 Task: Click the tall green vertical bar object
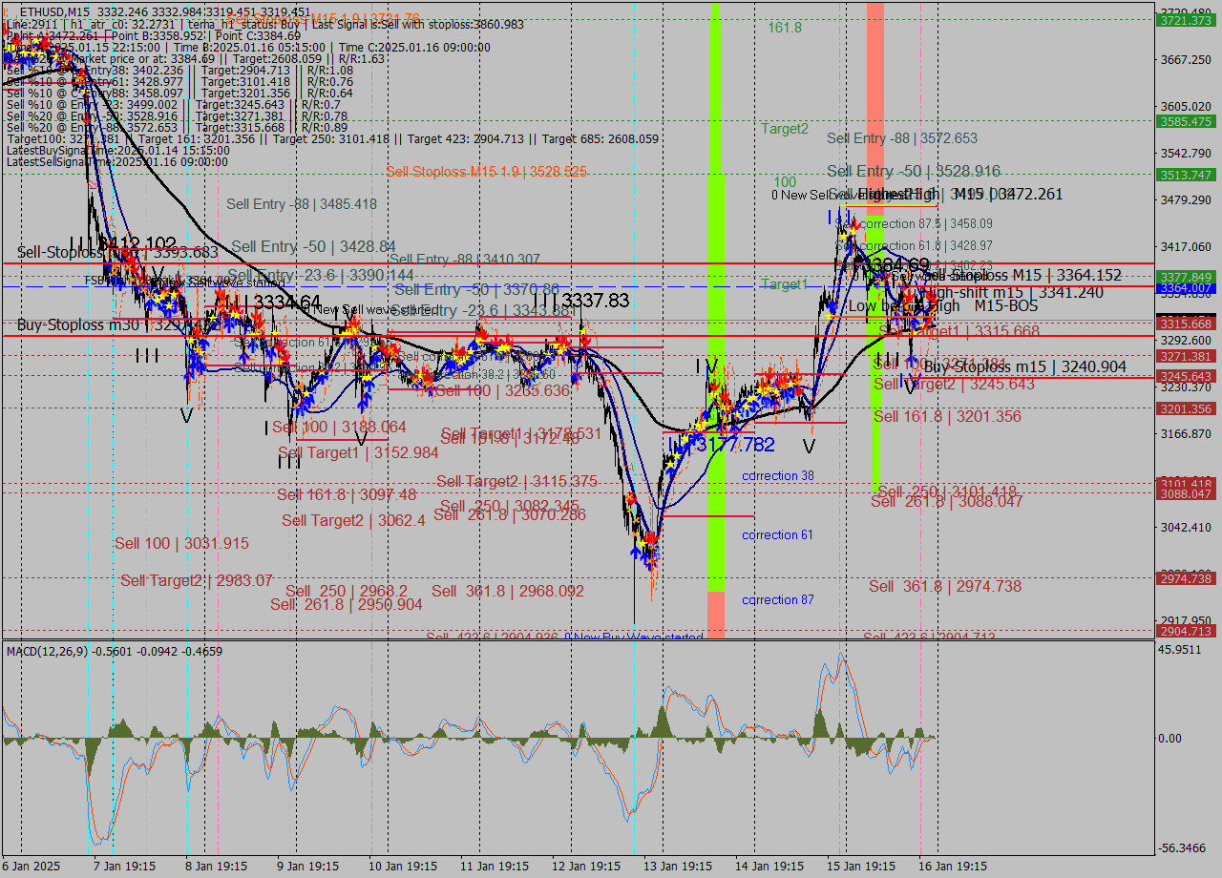click(x=716, y=297)
